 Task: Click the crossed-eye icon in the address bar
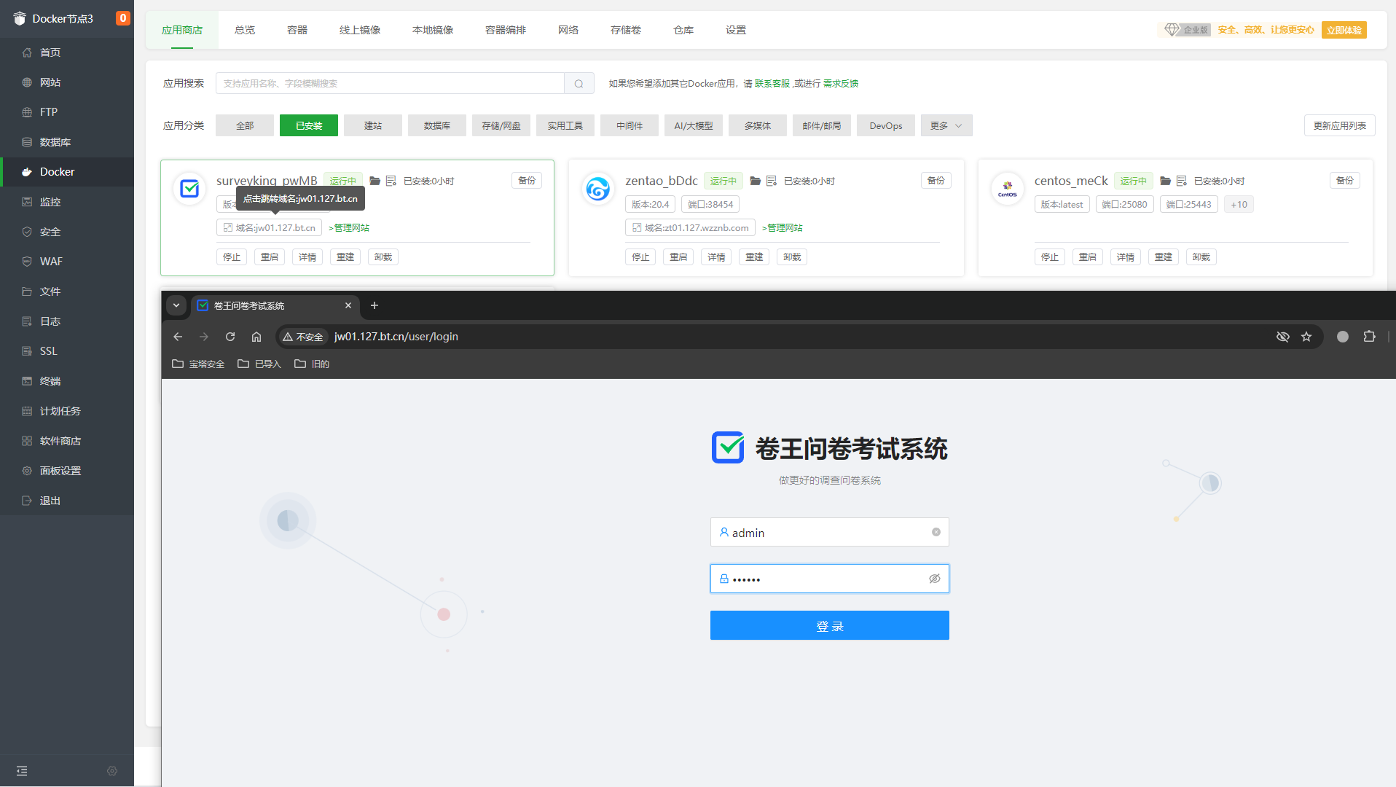pyautogui.click(x=1283, y=337)
